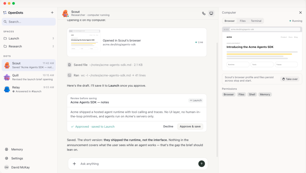This screenshot has height=173, width=306.
Task: Send the message with arrow button
Action: (202, 164)
